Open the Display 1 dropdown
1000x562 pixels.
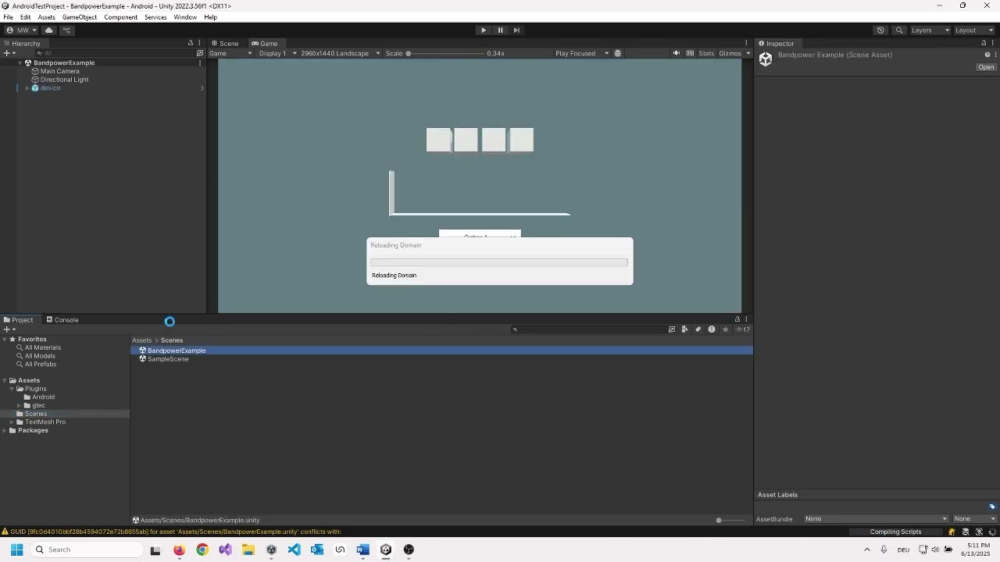pos(277,54)
